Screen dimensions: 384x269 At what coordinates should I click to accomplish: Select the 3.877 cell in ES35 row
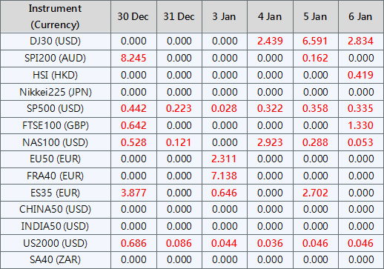point(133,193)
